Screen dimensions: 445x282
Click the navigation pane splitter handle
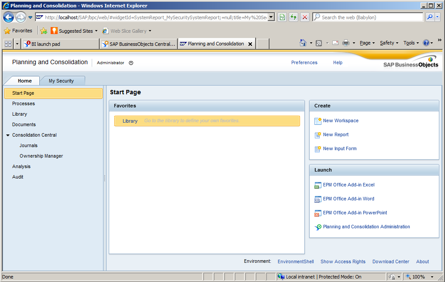coord(104,178)
